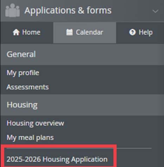Click the question mark Help icon
Image resolution: width=164 pixels, height=167 pixels.
(x=132, y=32)
